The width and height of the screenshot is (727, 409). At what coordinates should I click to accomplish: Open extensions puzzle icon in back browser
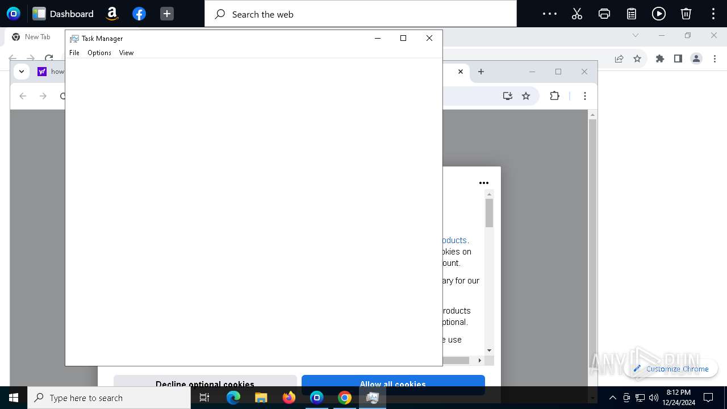pos(660,59)
